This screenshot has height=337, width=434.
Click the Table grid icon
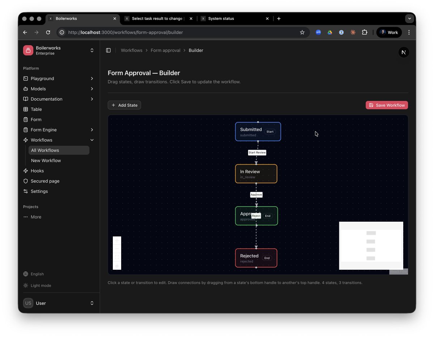[26, 109]
